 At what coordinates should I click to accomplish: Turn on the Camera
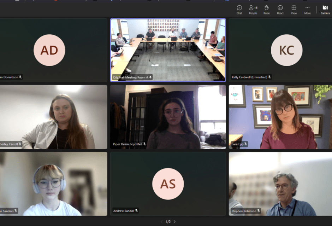point(325,10)
